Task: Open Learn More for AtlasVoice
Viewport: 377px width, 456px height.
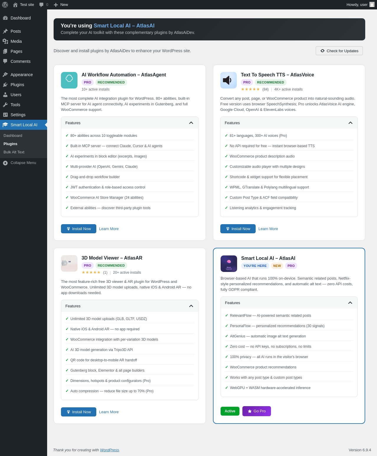Action: click(268, 229)
